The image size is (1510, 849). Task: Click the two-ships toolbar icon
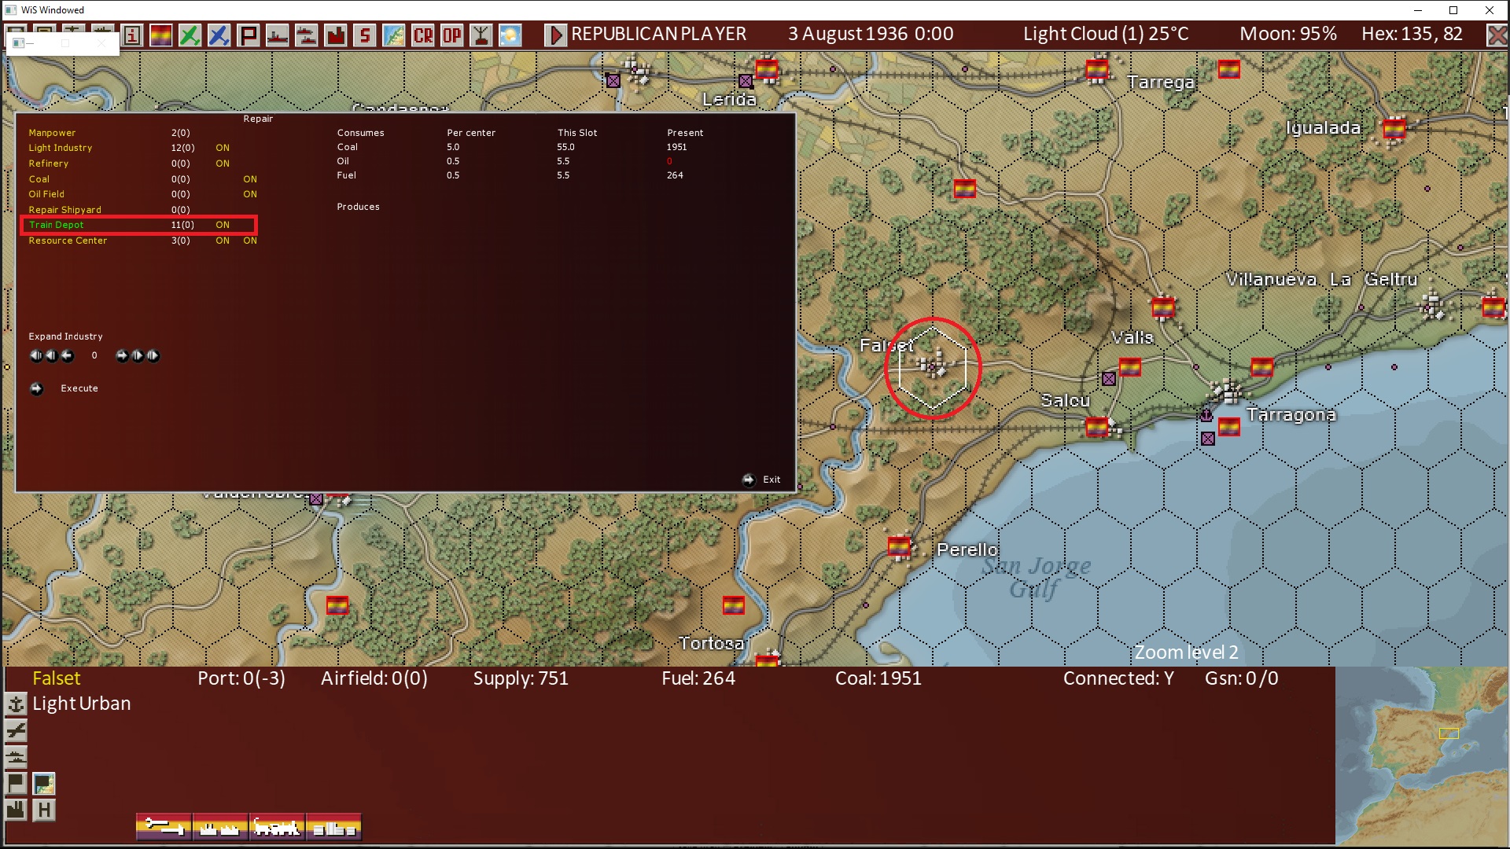tap(307, 35)
